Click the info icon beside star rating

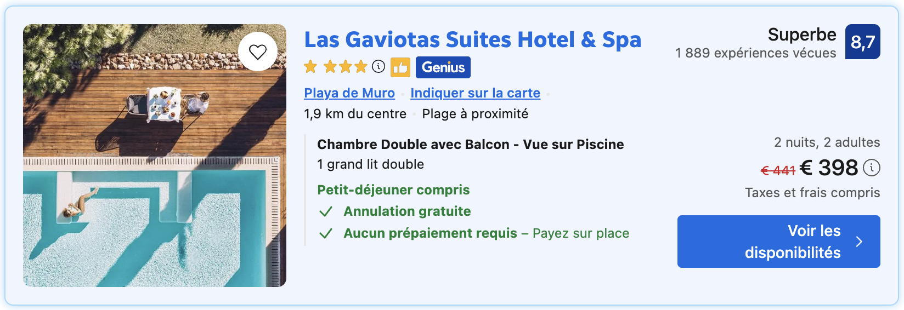click(x=378, y=67)
